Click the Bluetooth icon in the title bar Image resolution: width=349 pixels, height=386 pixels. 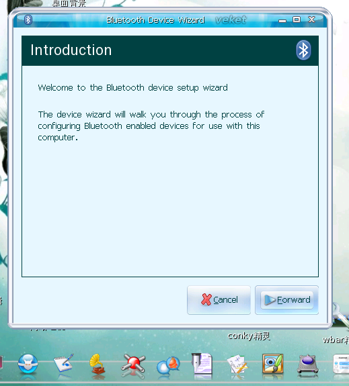pos(28,19)
